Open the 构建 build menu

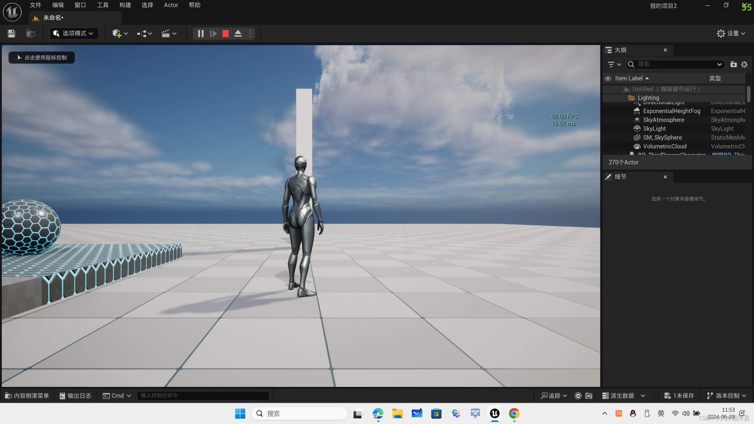pyautogui.click(x=125, y=5)
